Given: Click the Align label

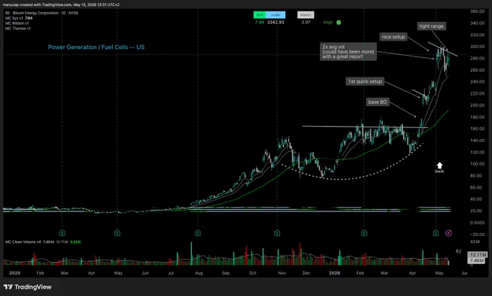Looking at the screenshot, I should coord(328,22).
